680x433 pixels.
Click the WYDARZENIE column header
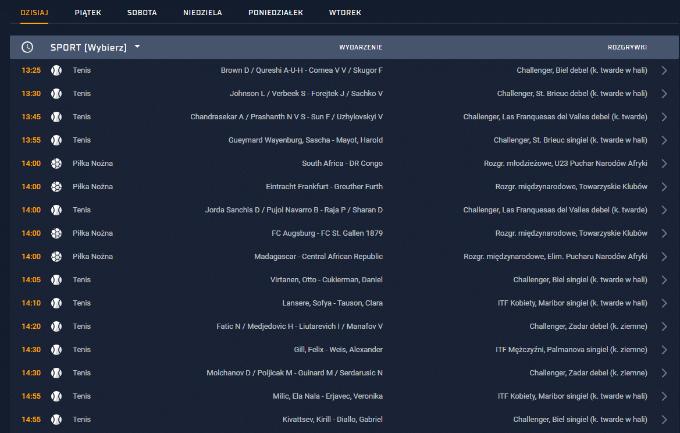pyautogui.click(x=361, y=47)
